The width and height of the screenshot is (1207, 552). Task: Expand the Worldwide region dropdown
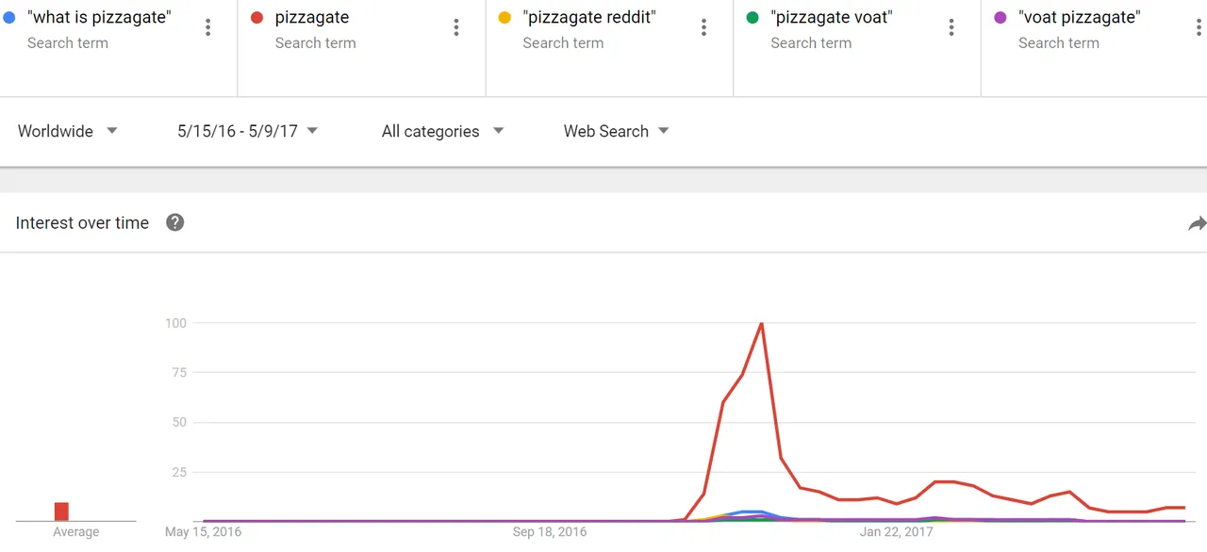[x=68, y=131]
